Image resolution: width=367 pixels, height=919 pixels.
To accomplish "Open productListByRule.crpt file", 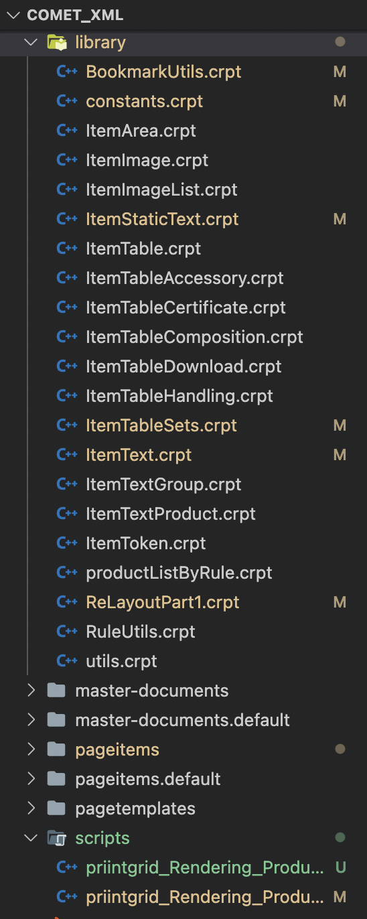I will (x=179, y=573).
